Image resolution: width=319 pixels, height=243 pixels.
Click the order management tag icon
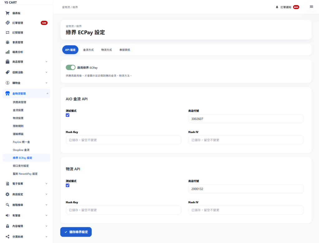tap(7, 23)
